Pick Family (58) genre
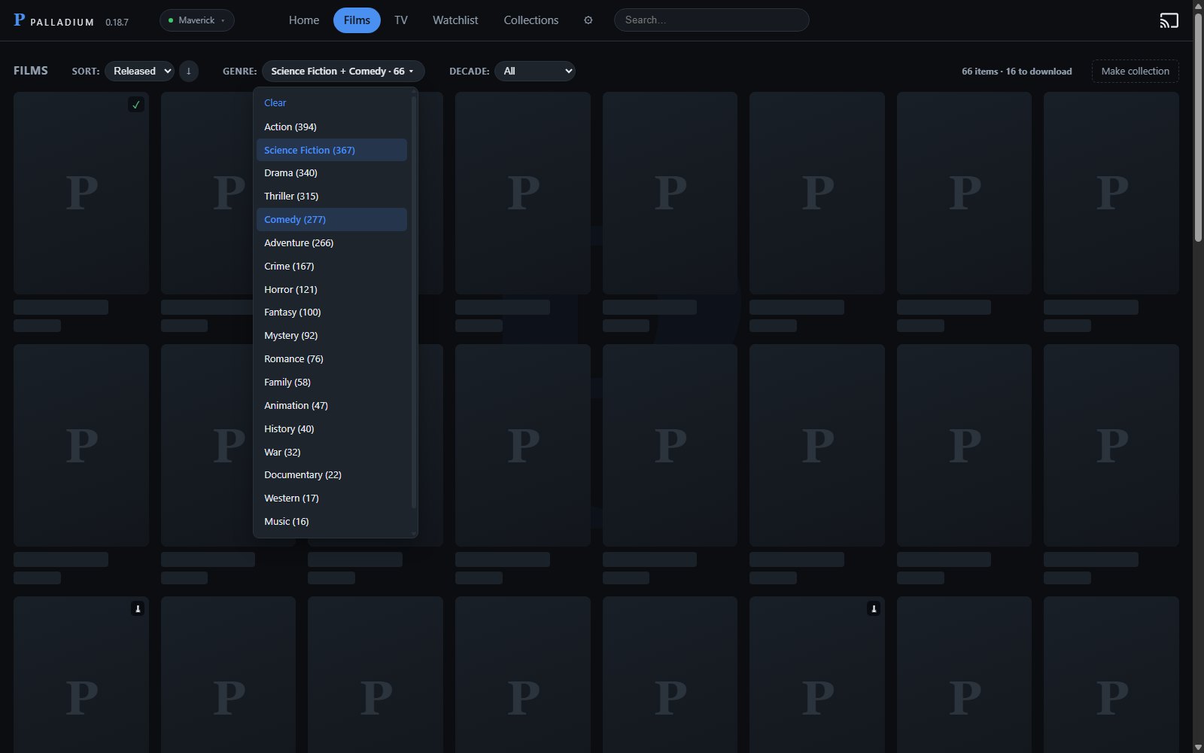The height and width of the screenshot is (753, 1204). [332, 382]
